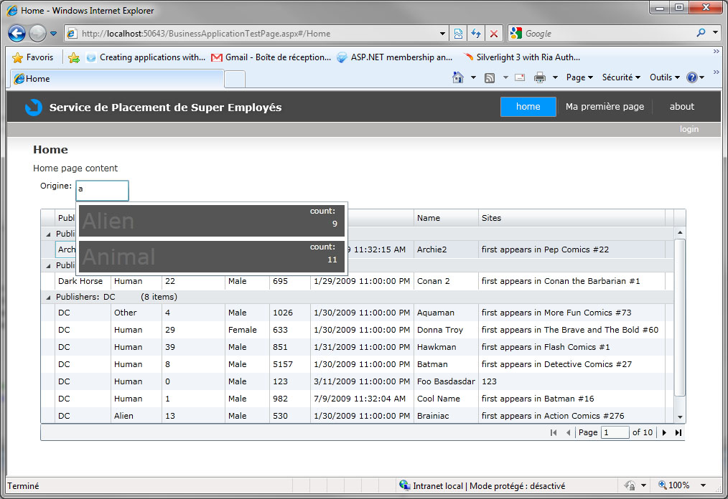Screen dimensions: 728x499
Task: Click the Home page icon in command bar
Action: click(x=458, y=77)
